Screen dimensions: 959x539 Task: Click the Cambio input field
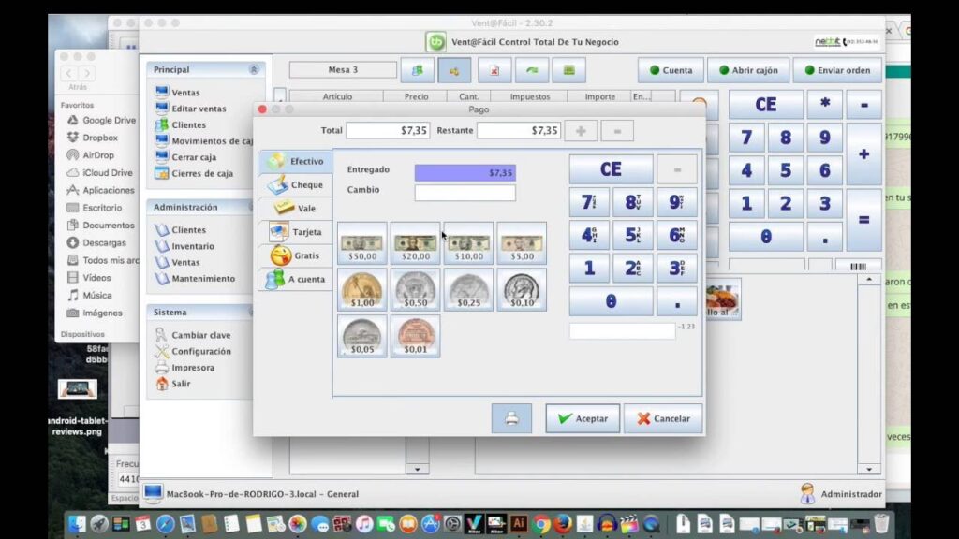(465, 193)
